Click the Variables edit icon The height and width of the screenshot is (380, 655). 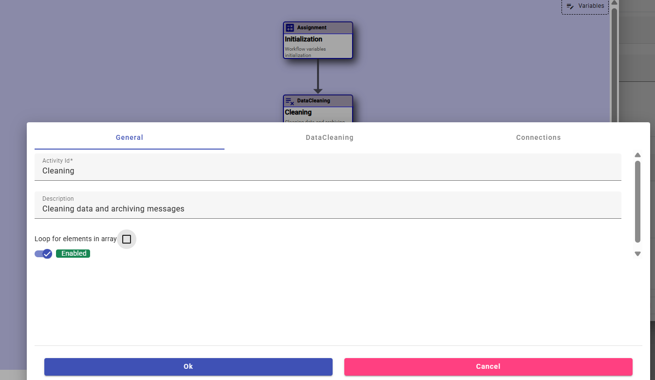(570, 6)
